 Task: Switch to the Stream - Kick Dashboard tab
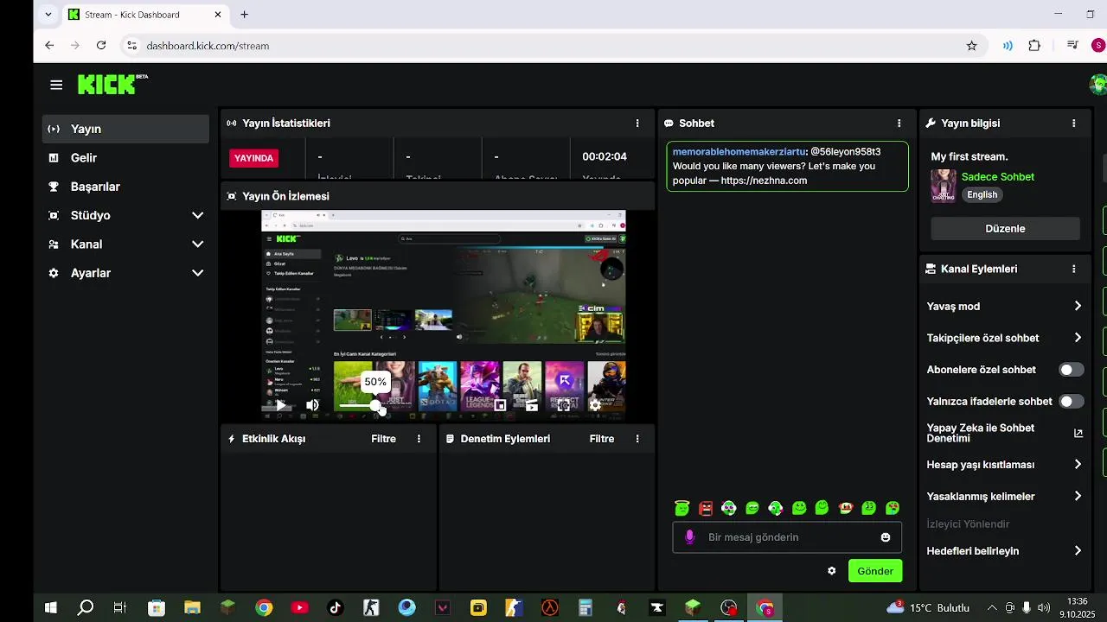pos(145,15)
